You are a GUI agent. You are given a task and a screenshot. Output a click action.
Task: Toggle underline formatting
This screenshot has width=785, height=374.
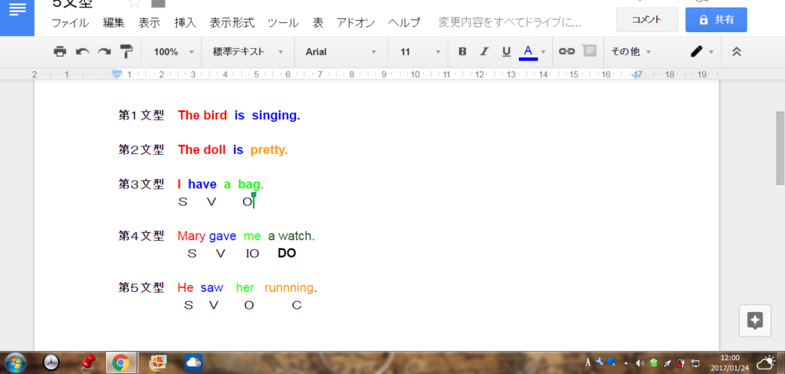[x=506, y=51]
